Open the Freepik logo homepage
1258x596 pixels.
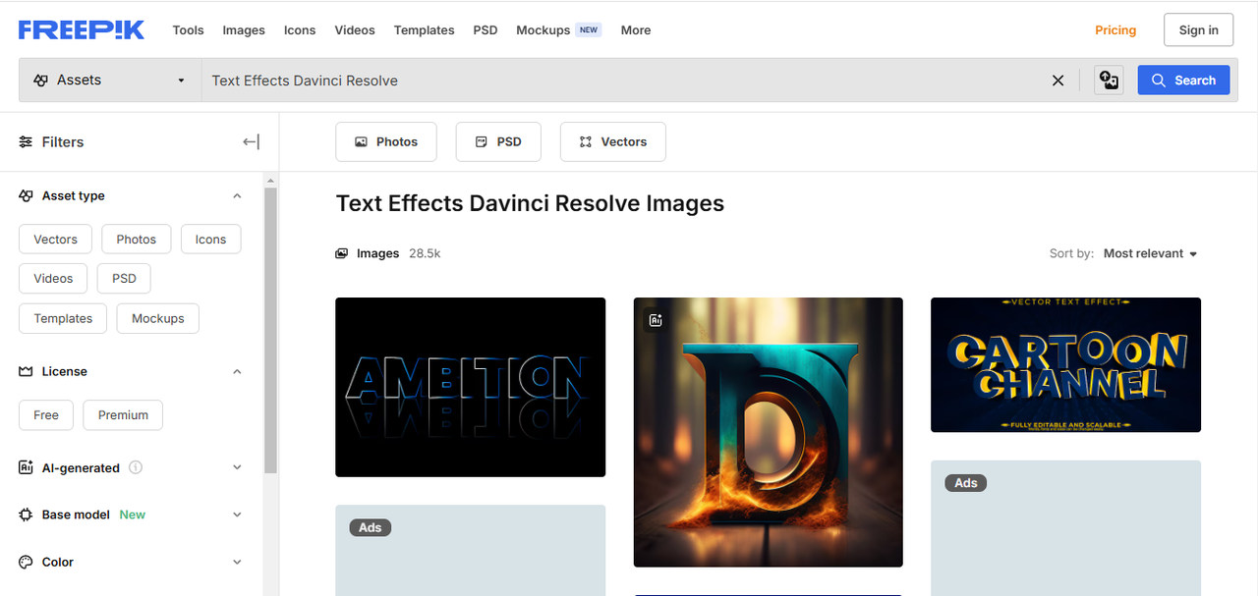click(82, 29)
